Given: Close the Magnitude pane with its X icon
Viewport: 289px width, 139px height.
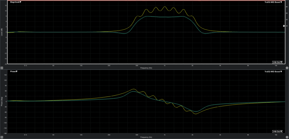Looking at the screenshot, I should click(2, 68).
